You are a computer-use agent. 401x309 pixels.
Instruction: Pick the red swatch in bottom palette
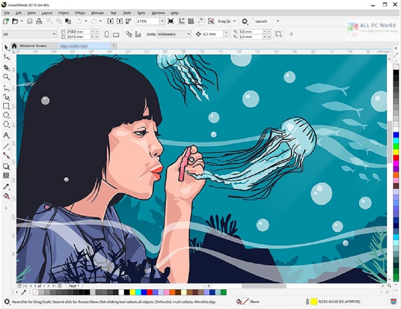[x=150, y=292]
